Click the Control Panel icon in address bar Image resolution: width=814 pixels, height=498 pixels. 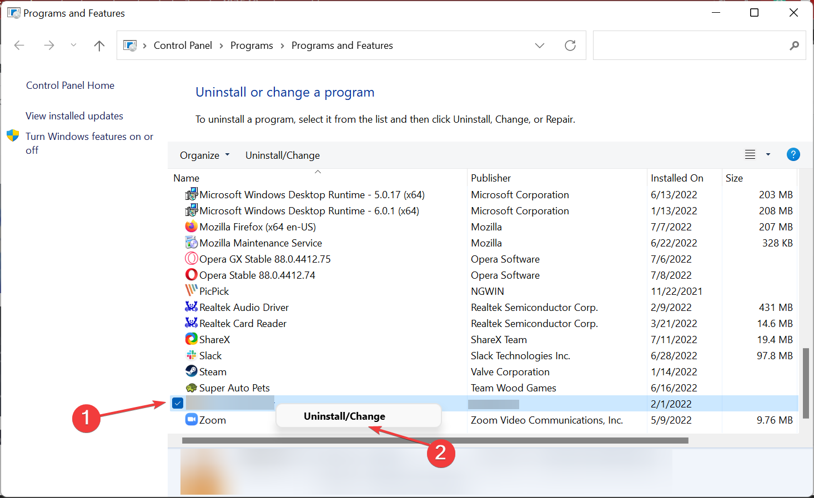pyautogui.click(x=130, y=46)
